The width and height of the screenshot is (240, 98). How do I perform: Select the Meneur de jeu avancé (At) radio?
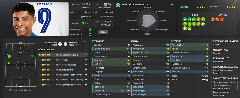[40, 80]
